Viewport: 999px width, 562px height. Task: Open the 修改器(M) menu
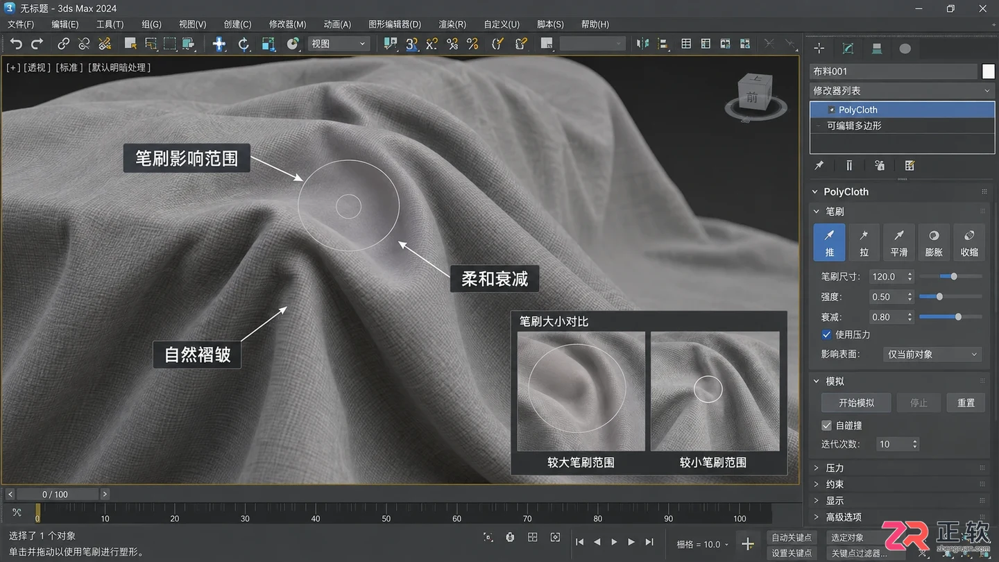pos(288,24)
